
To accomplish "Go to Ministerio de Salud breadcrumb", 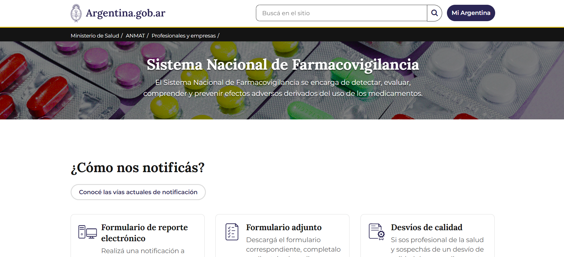I will click(95, 36).
